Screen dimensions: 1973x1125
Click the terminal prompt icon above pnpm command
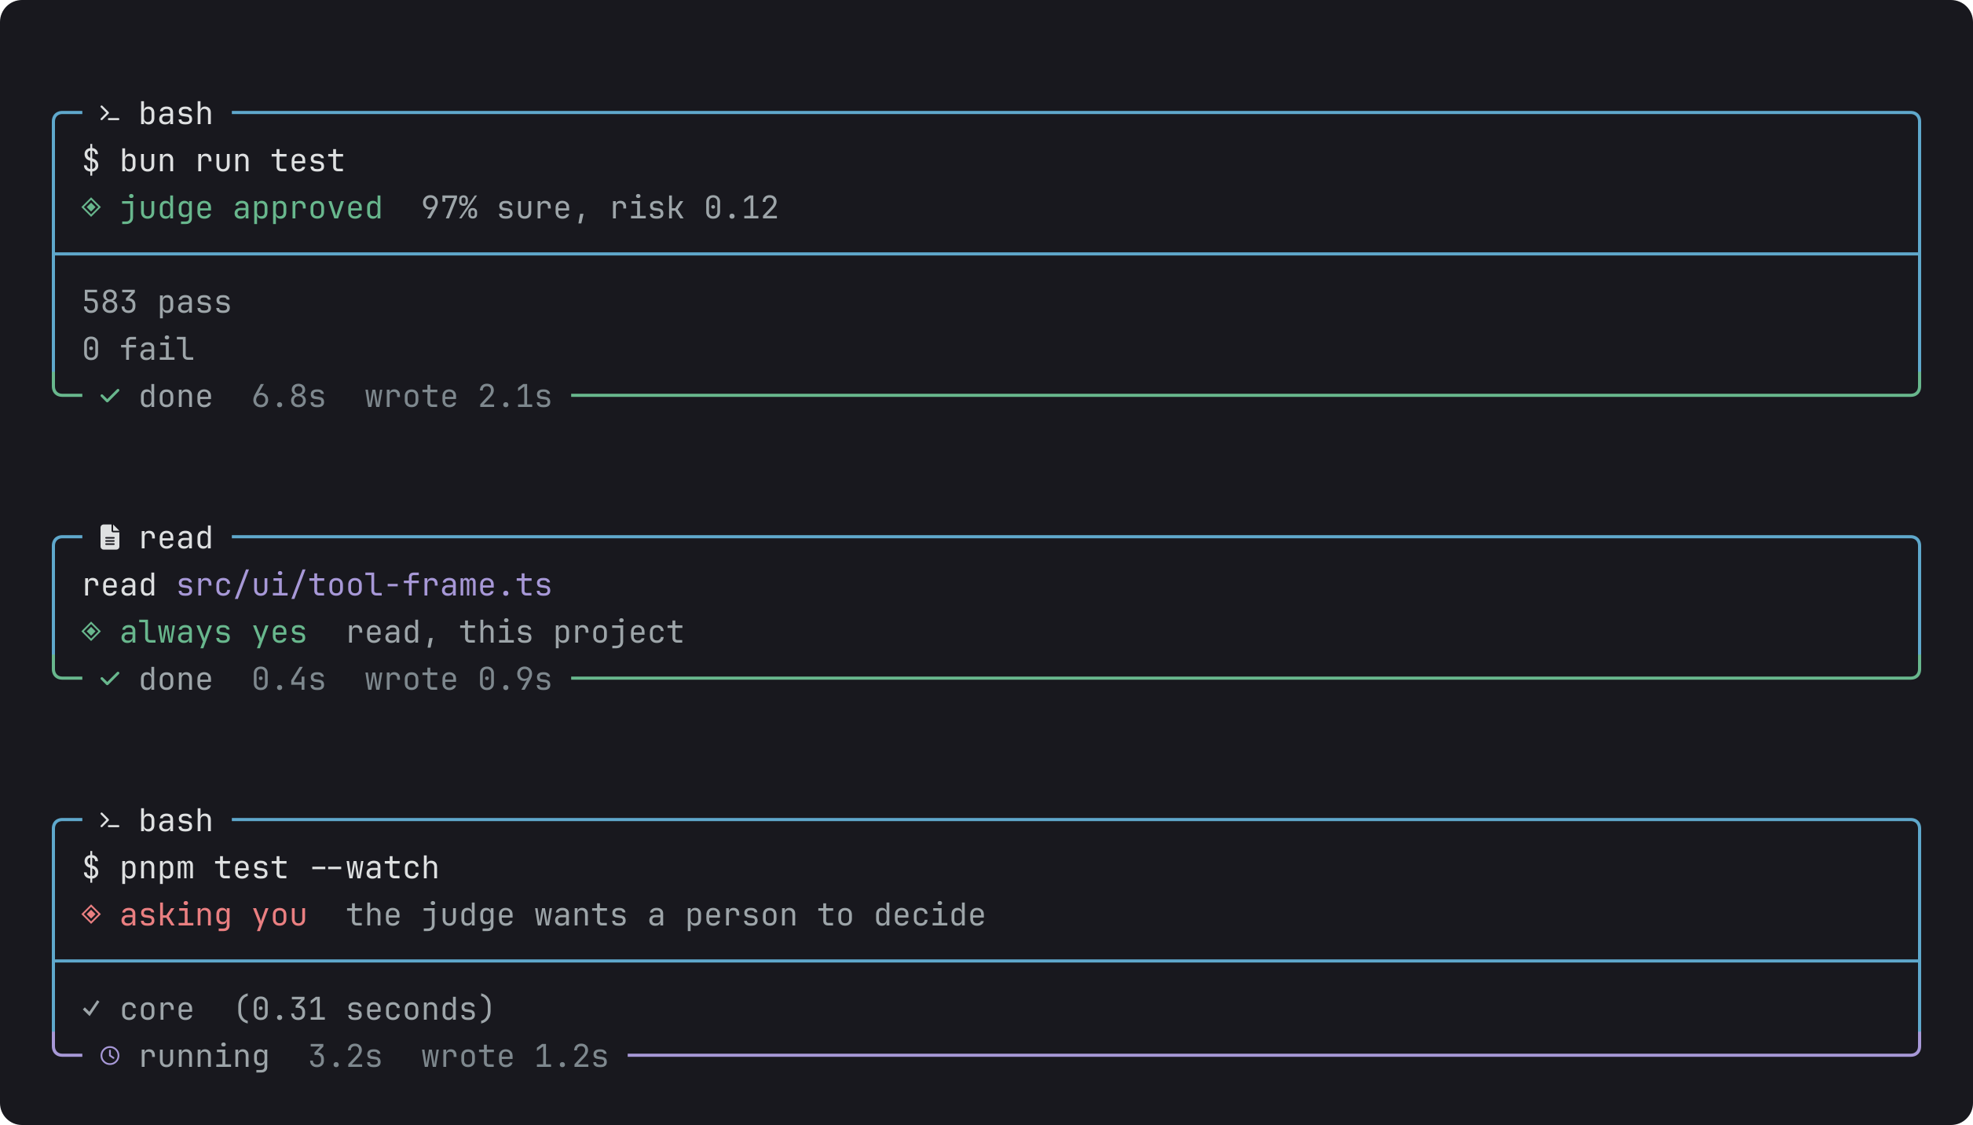coord(110,822)
